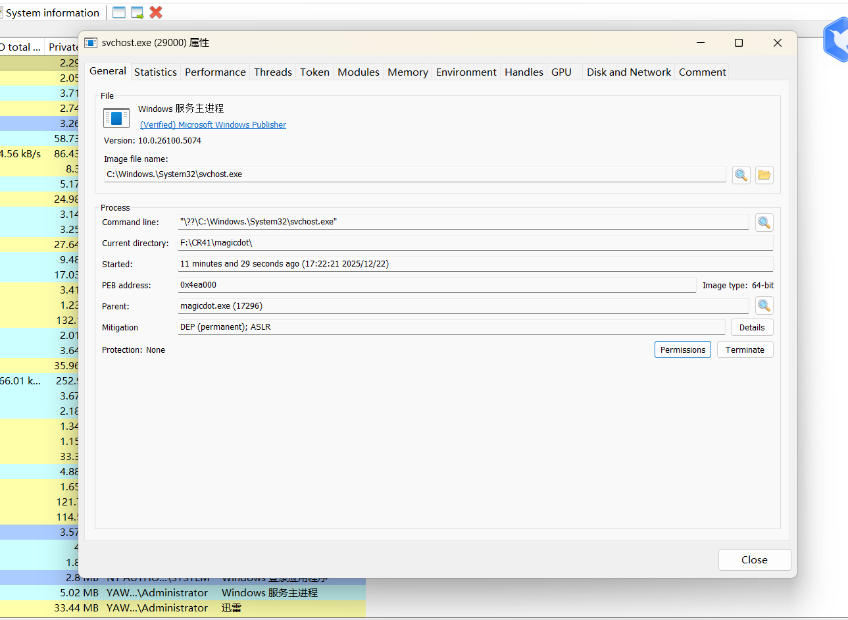Click the find window and thread icon
The width and height of the screenshot is (848, 620).
pos(137,13)
